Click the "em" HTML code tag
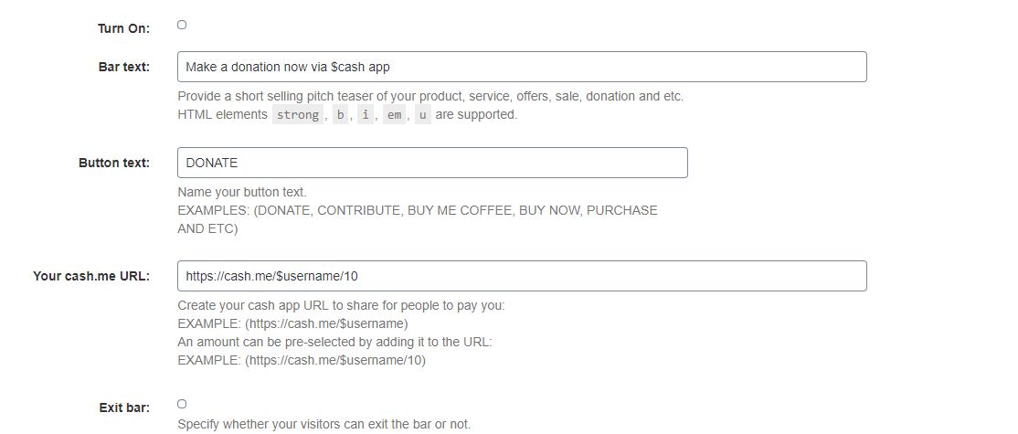1018x434 pixels. (x=394, y=115)
